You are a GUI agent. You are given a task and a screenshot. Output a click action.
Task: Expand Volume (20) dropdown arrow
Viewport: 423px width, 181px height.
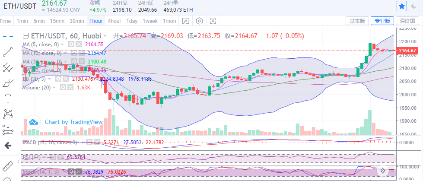54,88
